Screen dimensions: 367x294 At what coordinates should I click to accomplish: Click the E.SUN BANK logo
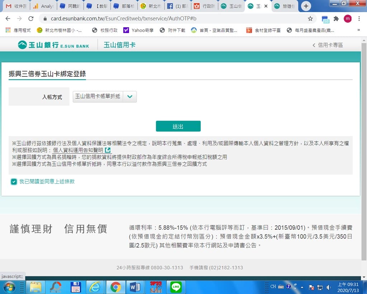pyautogui.click(x=54, y=45)
